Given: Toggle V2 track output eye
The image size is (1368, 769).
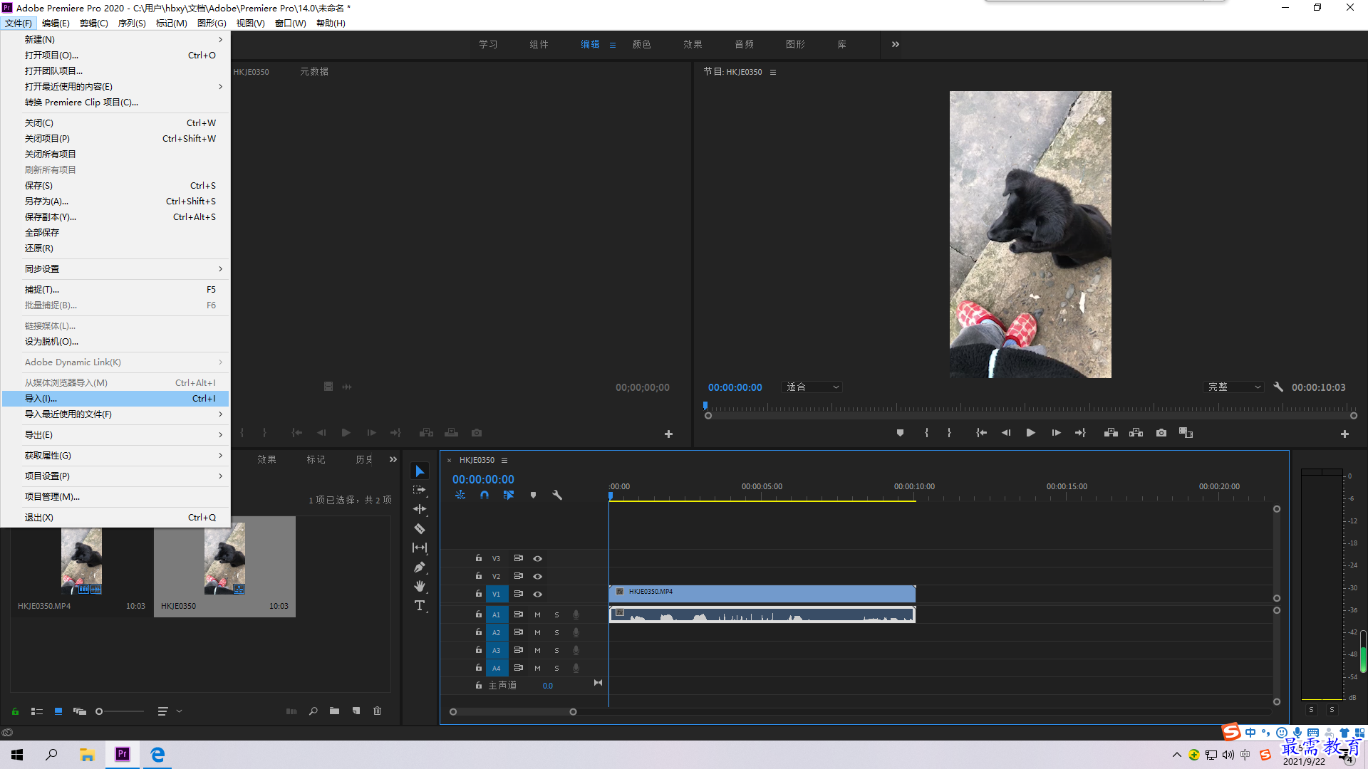Looking at the screenshot, I should tap(538, 576).
